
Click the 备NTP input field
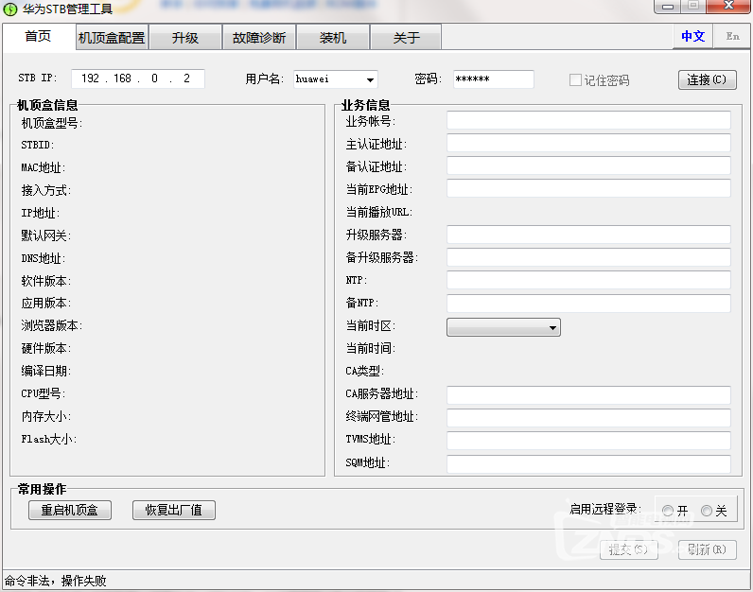click(588, 303)
